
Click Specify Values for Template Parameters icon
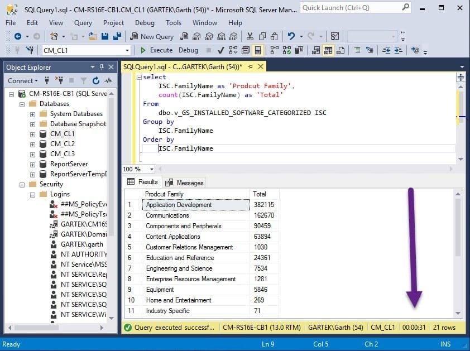[415, 50]
